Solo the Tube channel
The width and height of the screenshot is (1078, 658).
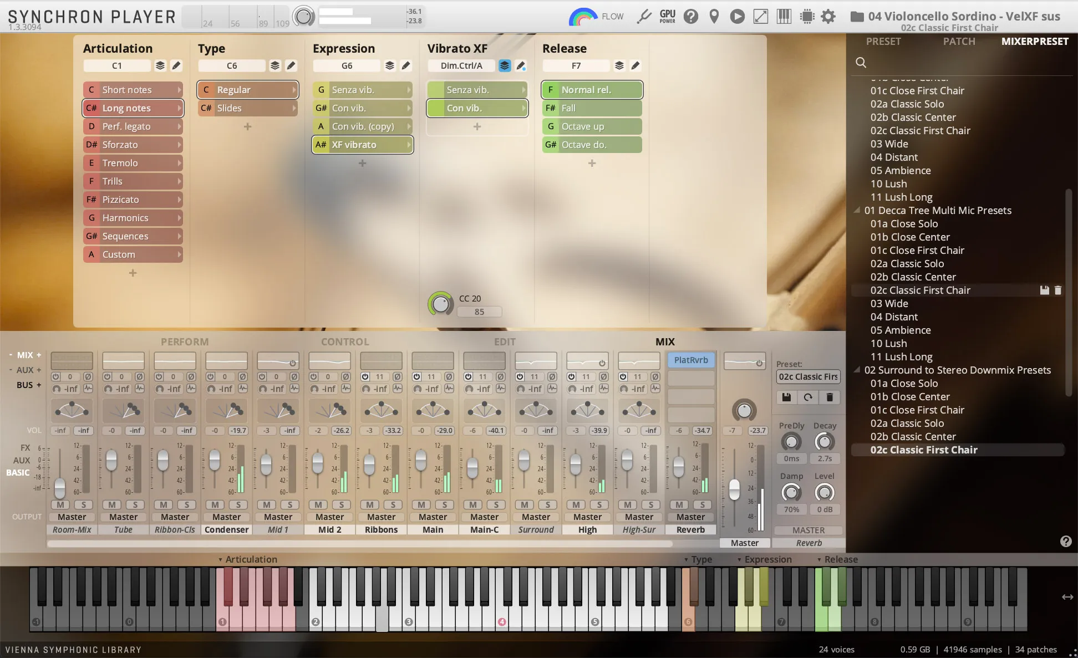click(135, 504)
